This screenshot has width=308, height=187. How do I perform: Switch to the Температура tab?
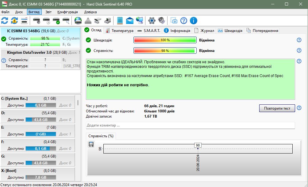point(120,31)
